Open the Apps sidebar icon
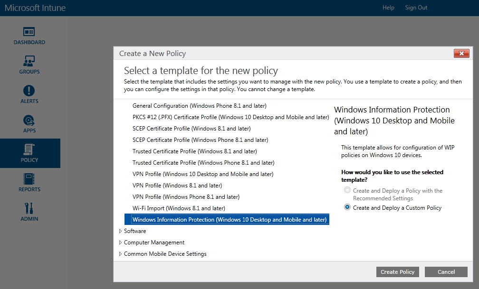Viewport: 479px width, 289px height. tap(29, 120)
